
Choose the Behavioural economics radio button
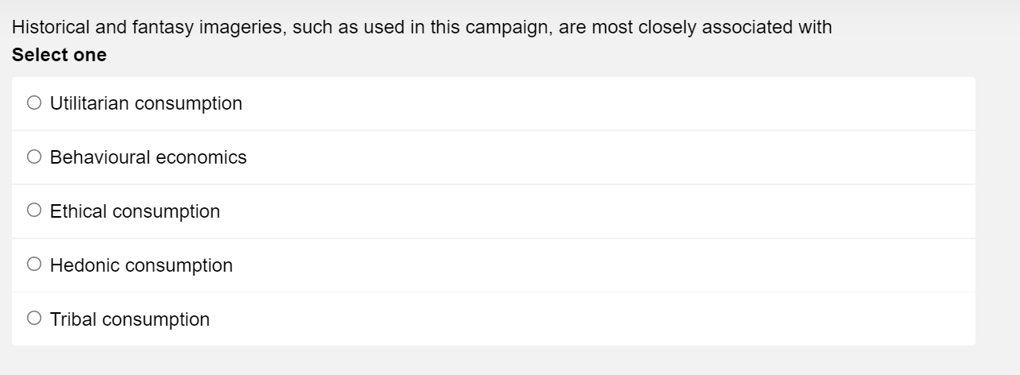click(x=33, y=157)
